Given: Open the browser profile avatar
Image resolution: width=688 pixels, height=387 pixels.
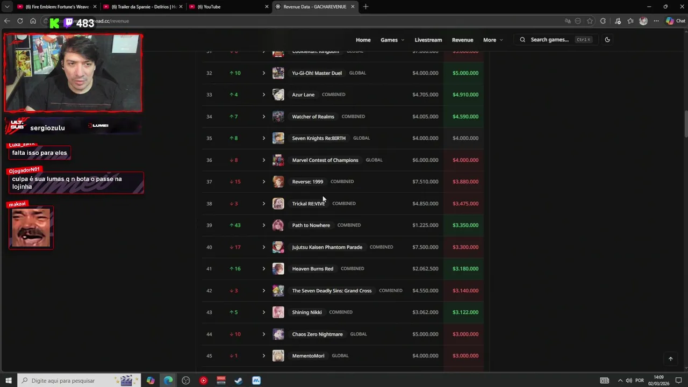Looking at the screenshot, I should [643, 21].
